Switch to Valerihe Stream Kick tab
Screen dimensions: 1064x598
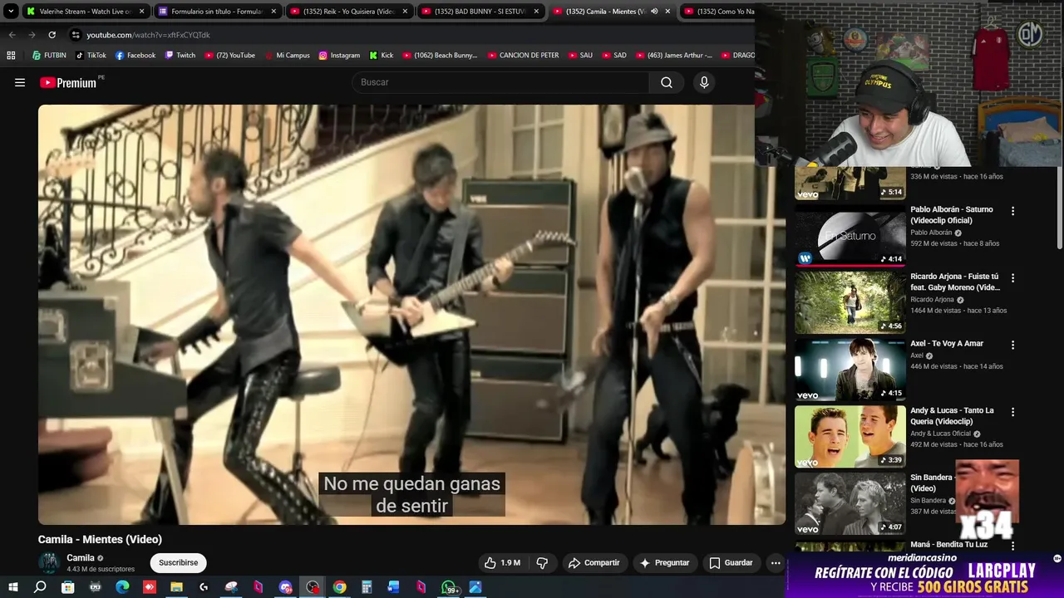[85, 12]
